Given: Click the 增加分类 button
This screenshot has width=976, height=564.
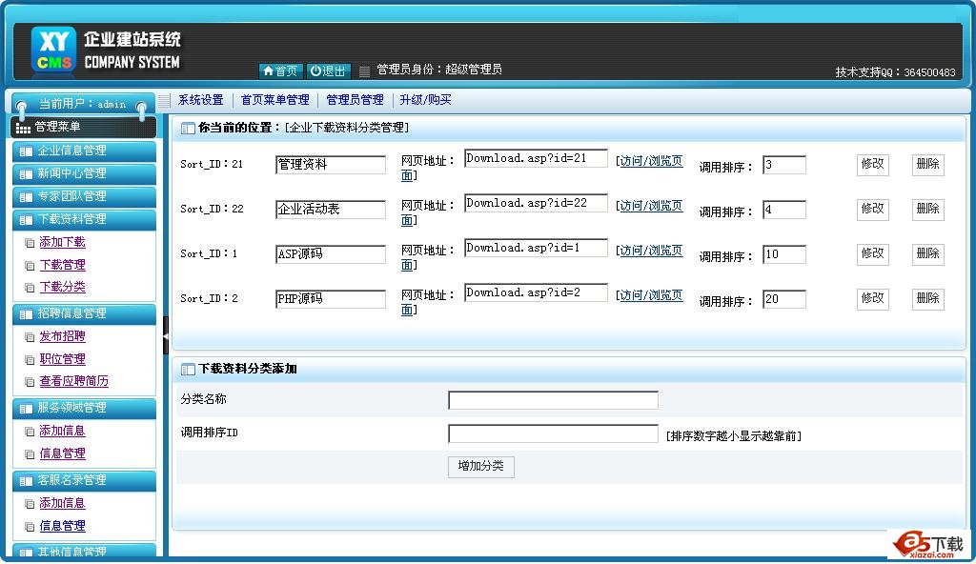Looking at the screenshot, I should click(x=480, y=467).
